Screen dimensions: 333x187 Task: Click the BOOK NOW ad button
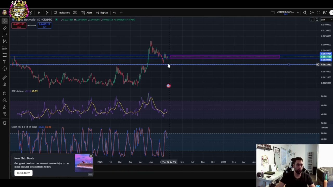[23, 173]
